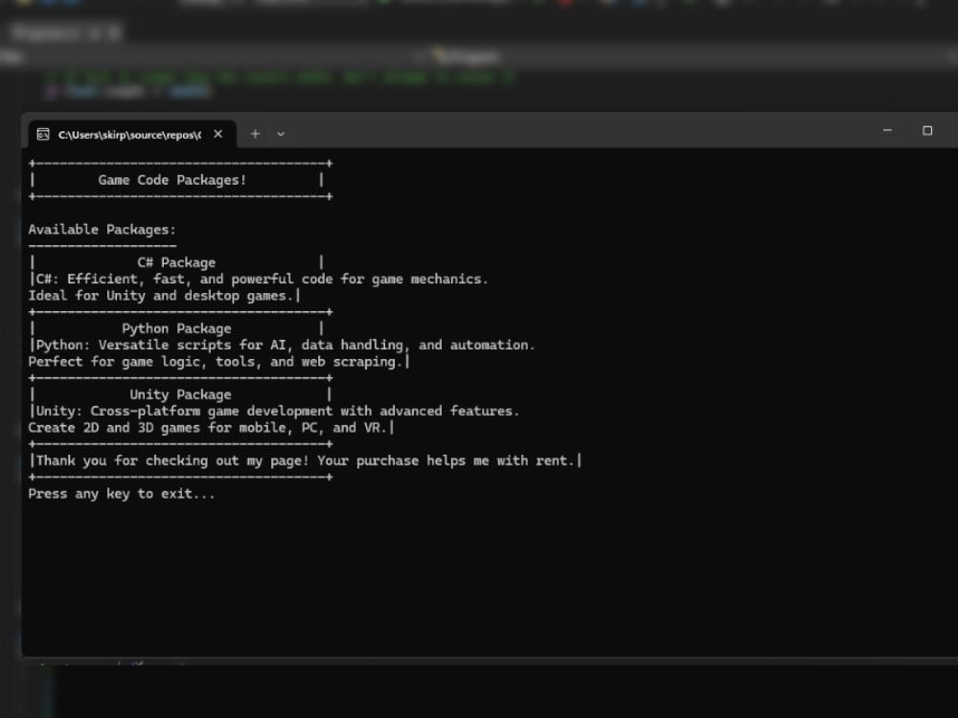The width and height of the screenshot is (958, 718).
Task: Click the 'Game Code Packages!' title text
Action: [172, 180]
